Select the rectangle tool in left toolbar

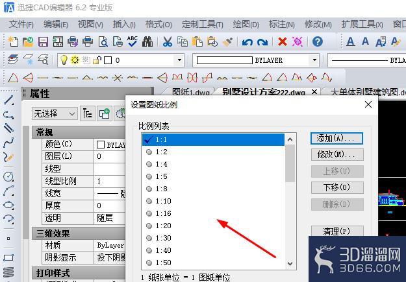pos(8,258)
